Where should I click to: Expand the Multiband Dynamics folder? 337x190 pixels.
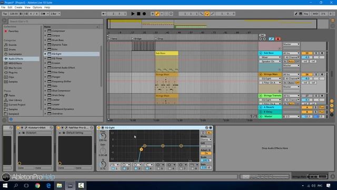45,109
